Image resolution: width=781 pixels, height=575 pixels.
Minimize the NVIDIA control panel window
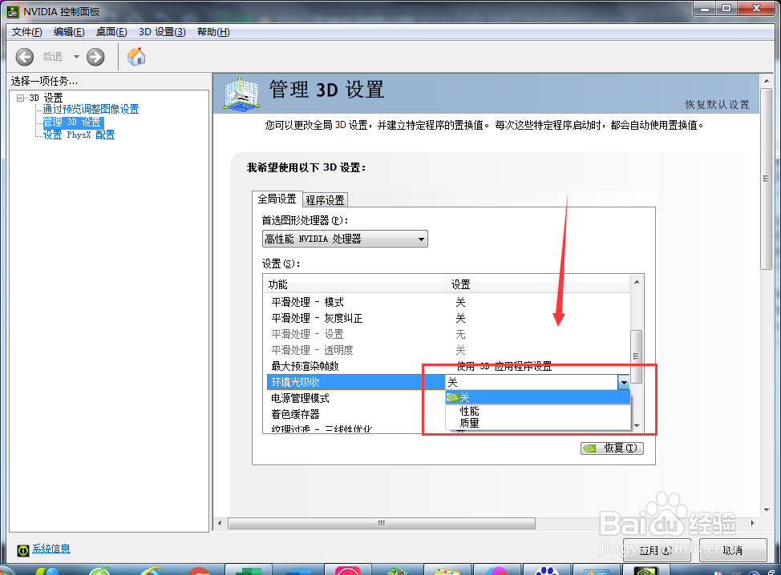[705, 9]
